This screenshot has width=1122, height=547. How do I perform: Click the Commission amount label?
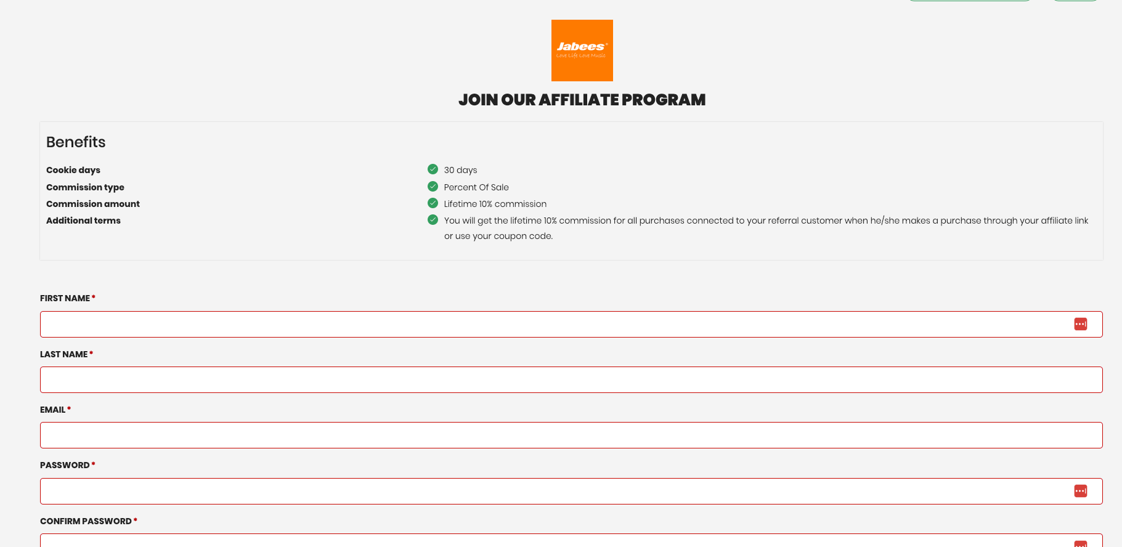(x=93, y=204)
